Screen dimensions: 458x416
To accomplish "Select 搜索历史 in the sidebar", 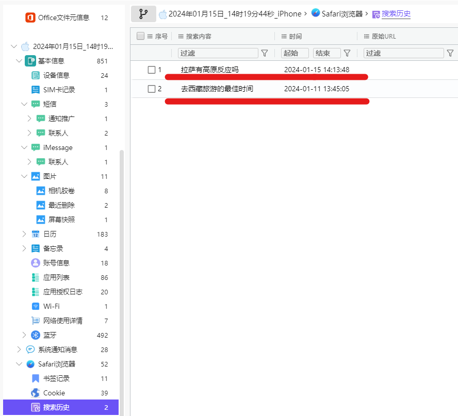I will [61, 407].
